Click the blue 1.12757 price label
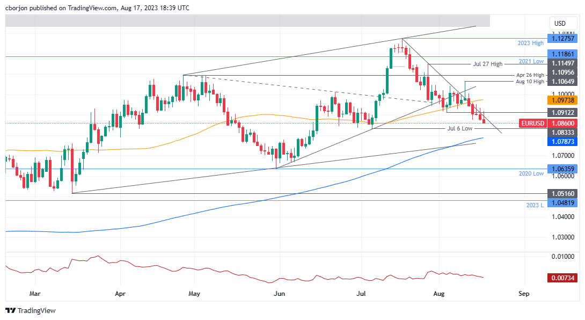 [x=563, y=38]
